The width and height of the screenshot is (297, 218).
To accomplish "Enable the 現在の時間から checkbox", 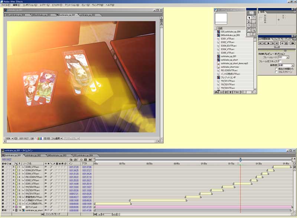I will 276,69.
